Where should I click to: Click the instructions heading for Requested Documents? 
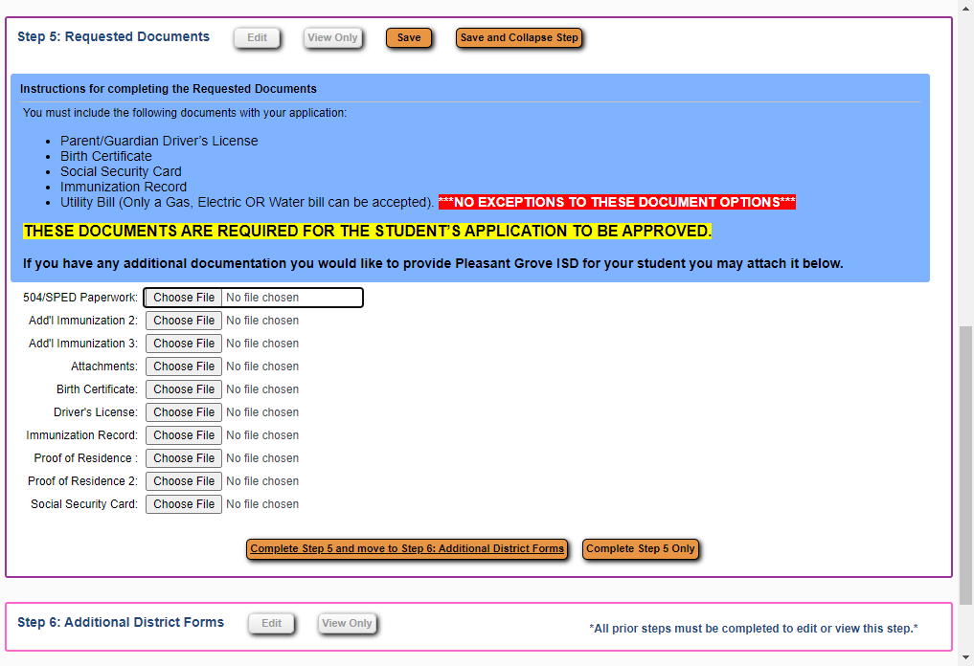169,89
